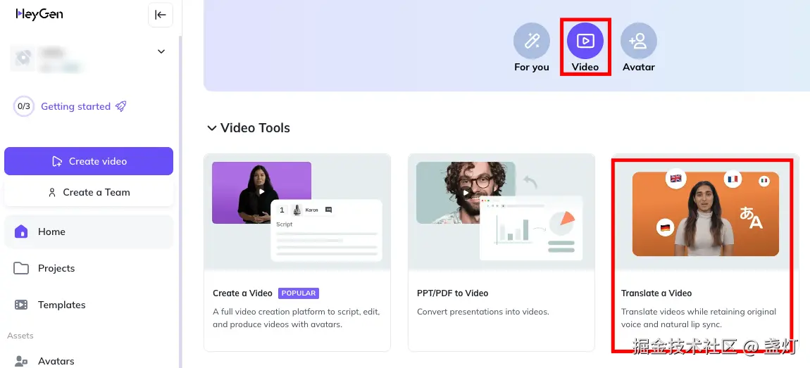Viewport: 810px width, 368px height.
Task: Click the pie chart graphic in PPT card
Action: (x=561, y=224)
